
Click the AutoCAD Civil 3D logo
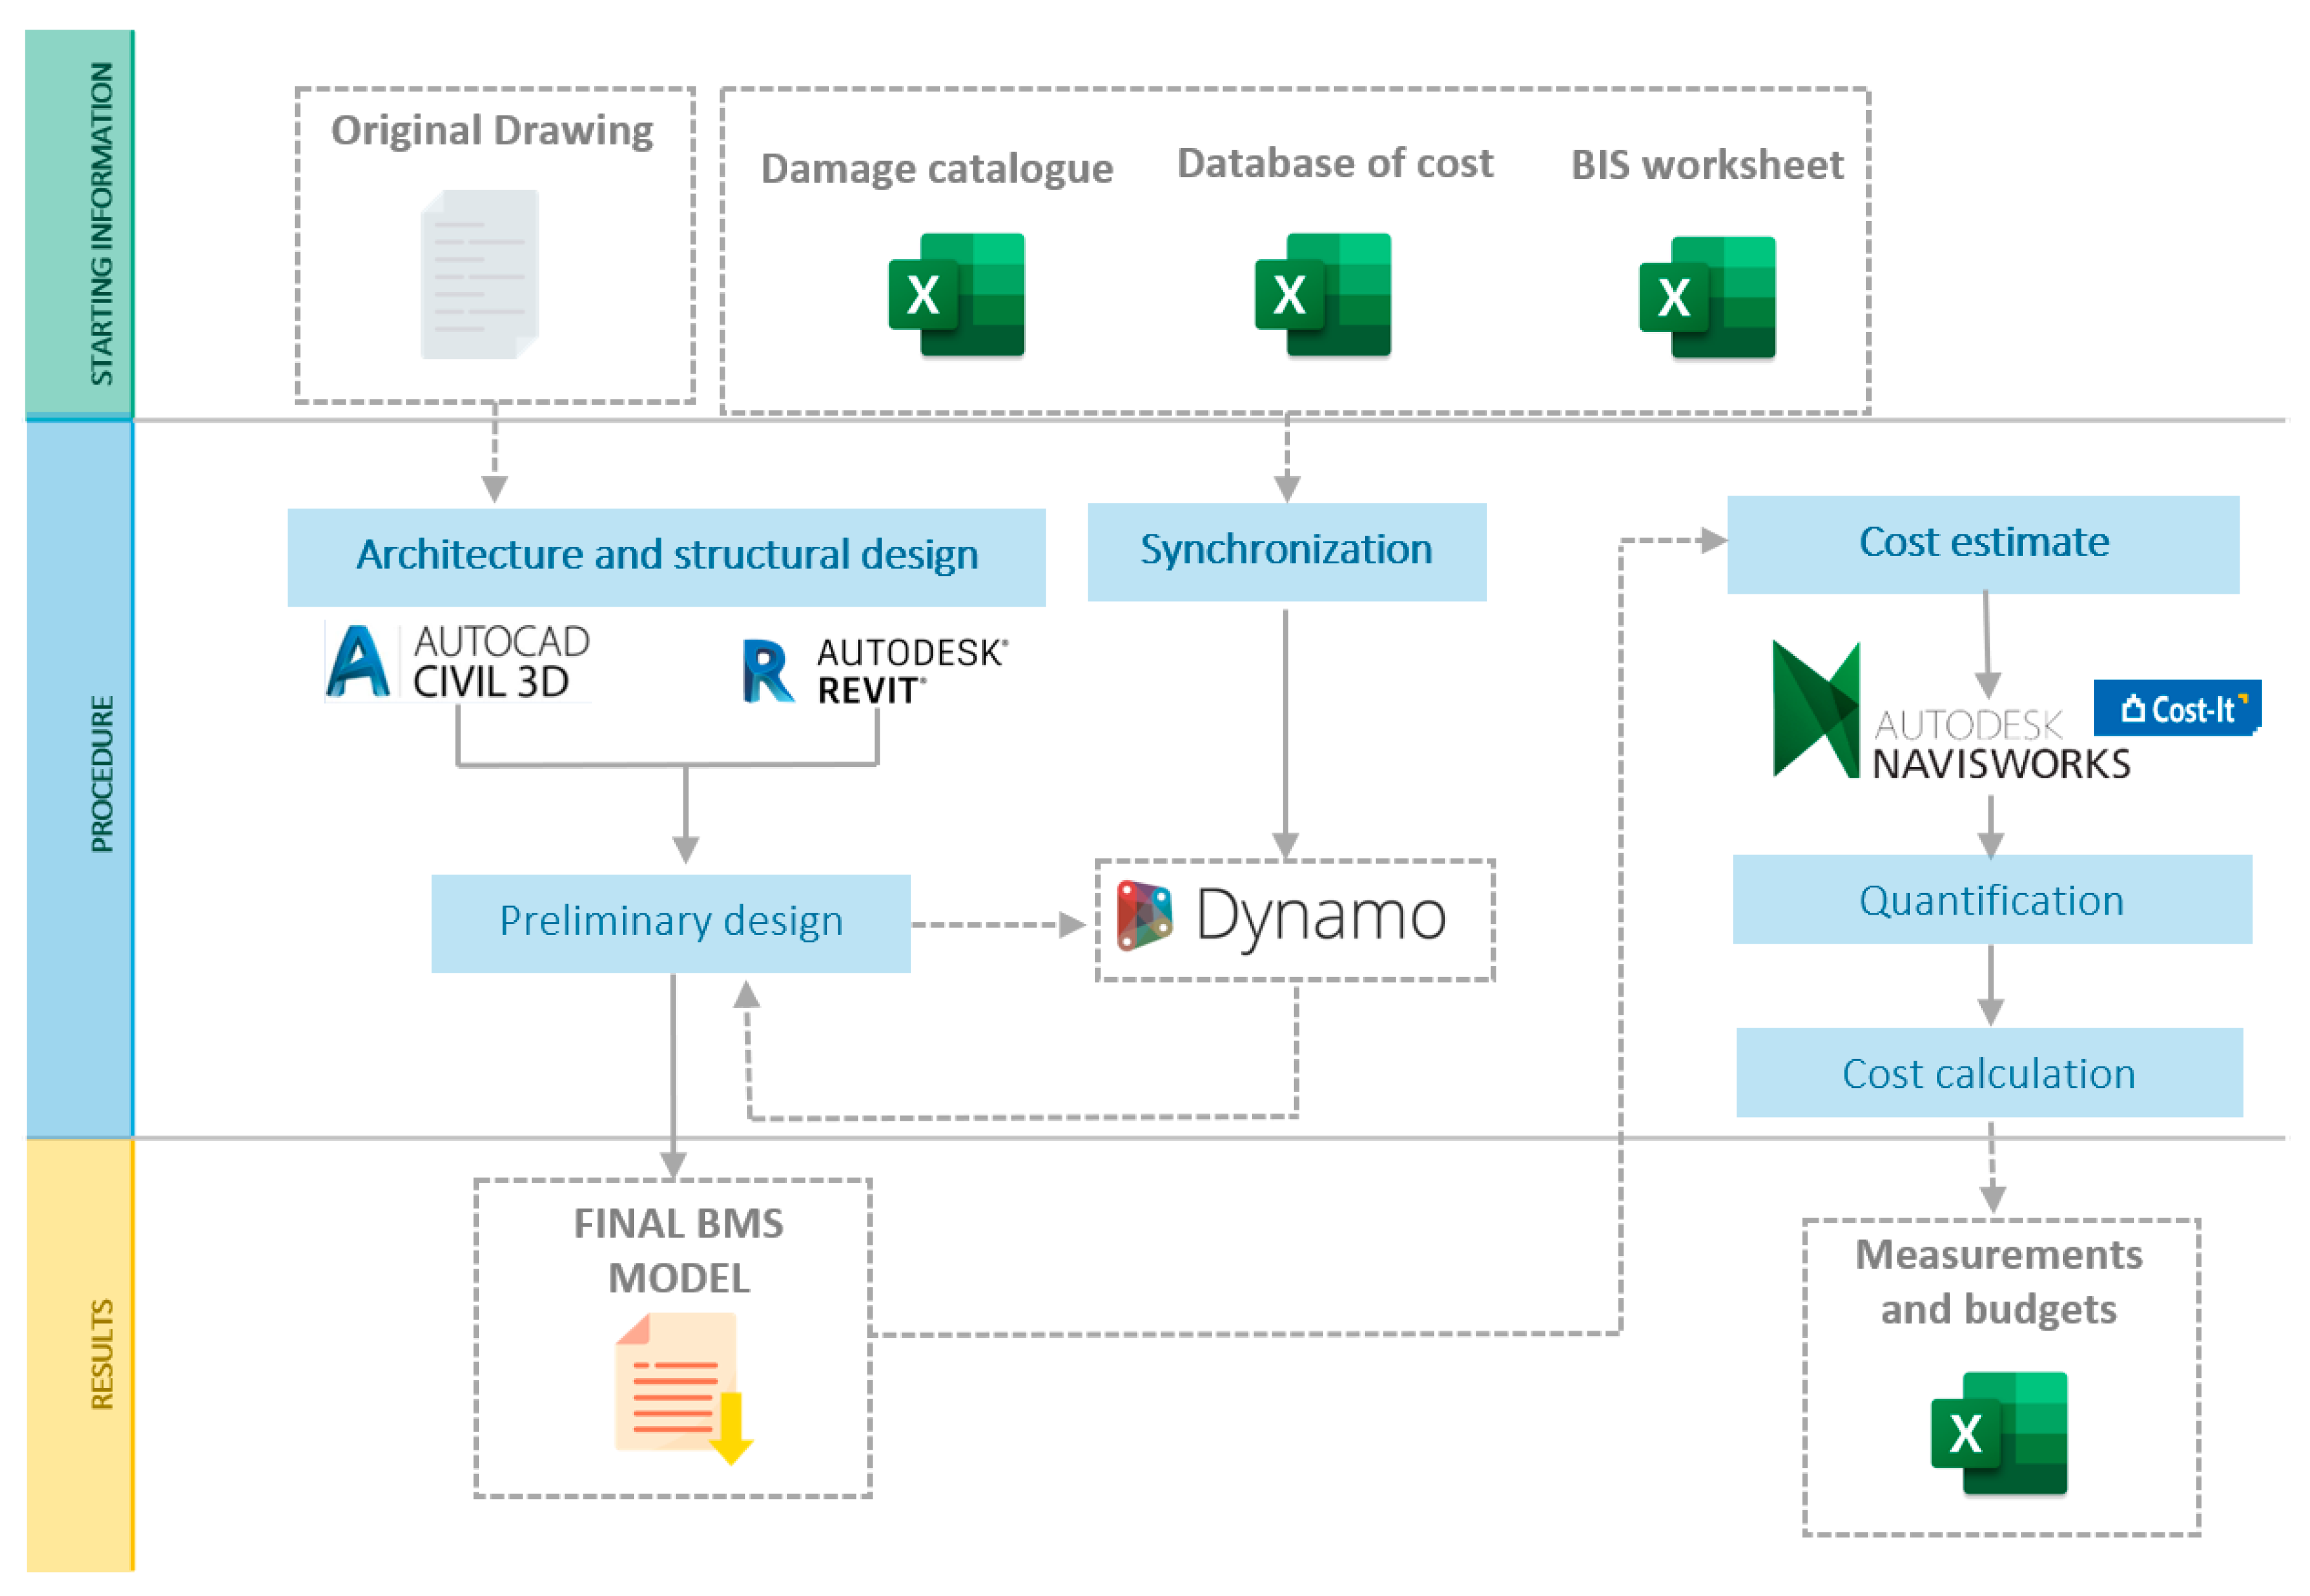tap(458, 662)
